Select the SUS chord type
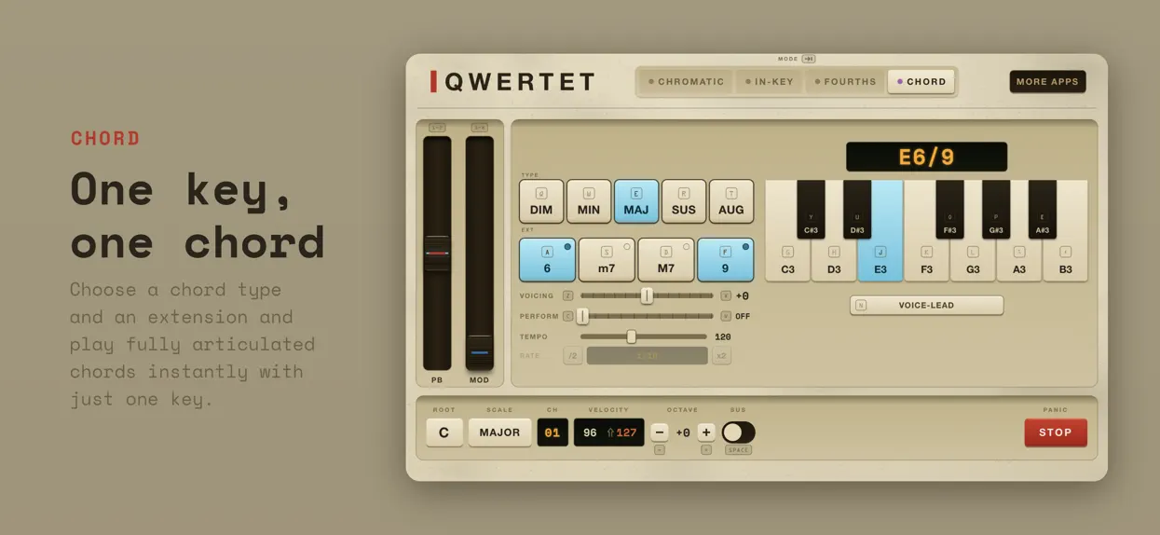1160x535 pixels. point(684,201)
